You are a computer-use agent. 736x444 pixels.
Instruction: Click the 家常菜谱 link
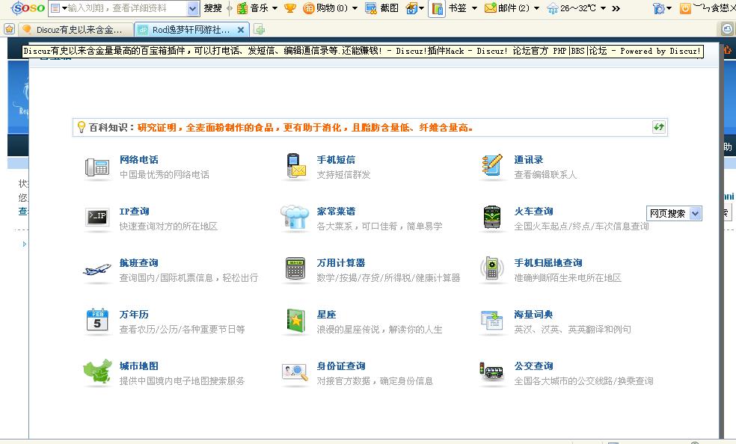336,212
